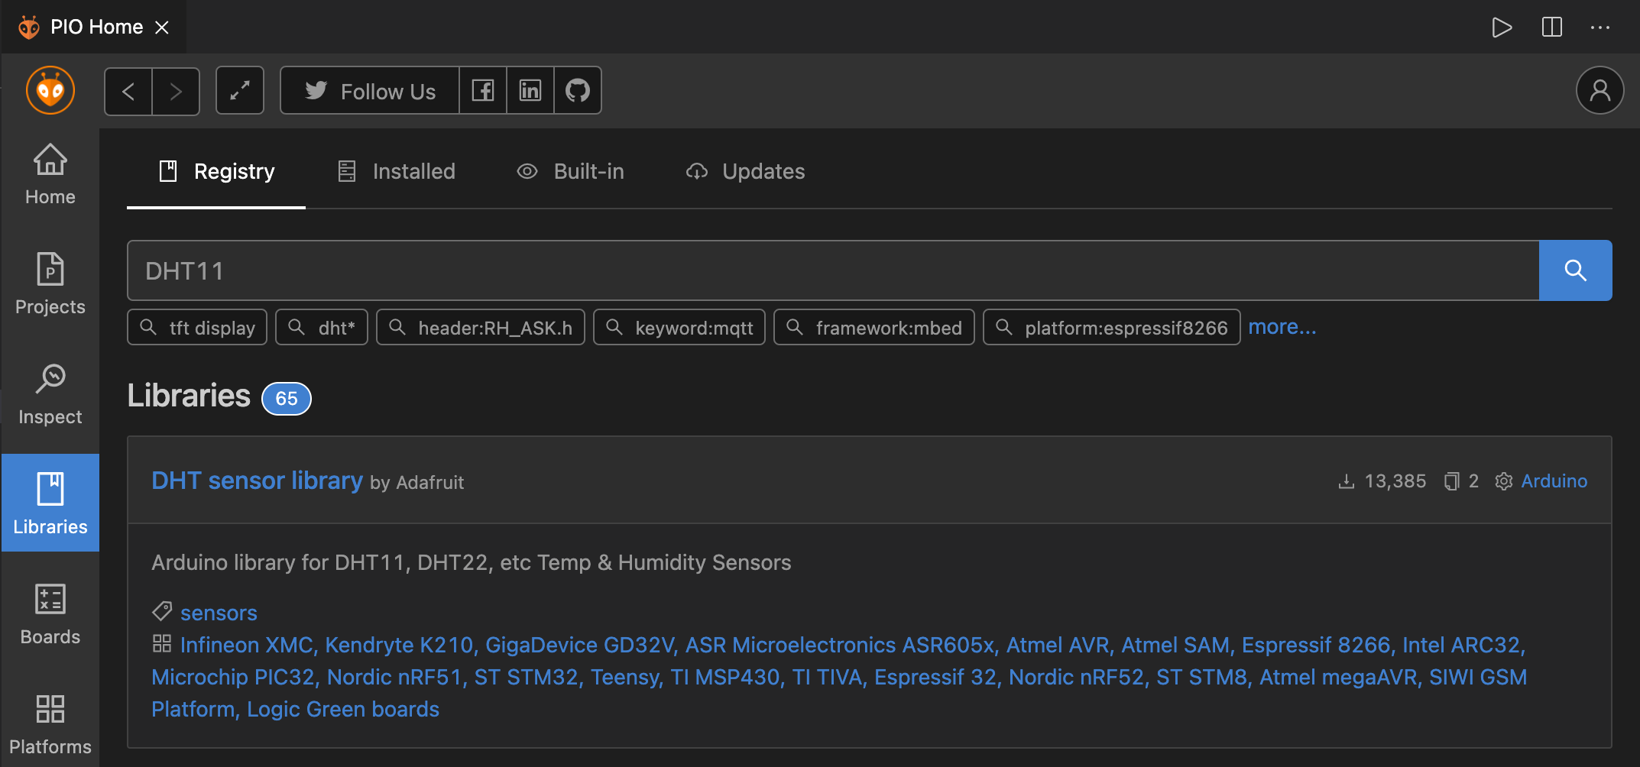
Task: Open the Microchip PIC32 platform link
Action: [232, 677]
